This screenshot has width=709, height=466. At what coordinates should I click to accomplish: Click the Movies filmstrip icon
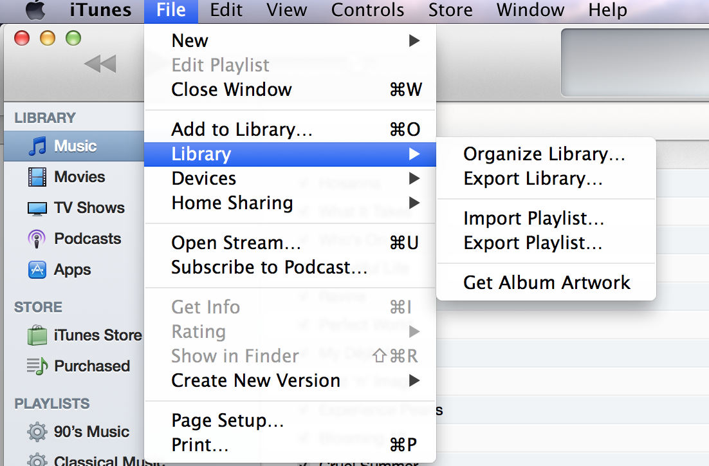click(37, 177)
